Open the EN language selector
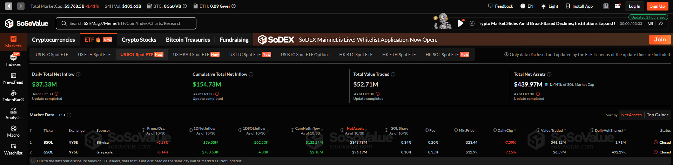 coord(527,6)
